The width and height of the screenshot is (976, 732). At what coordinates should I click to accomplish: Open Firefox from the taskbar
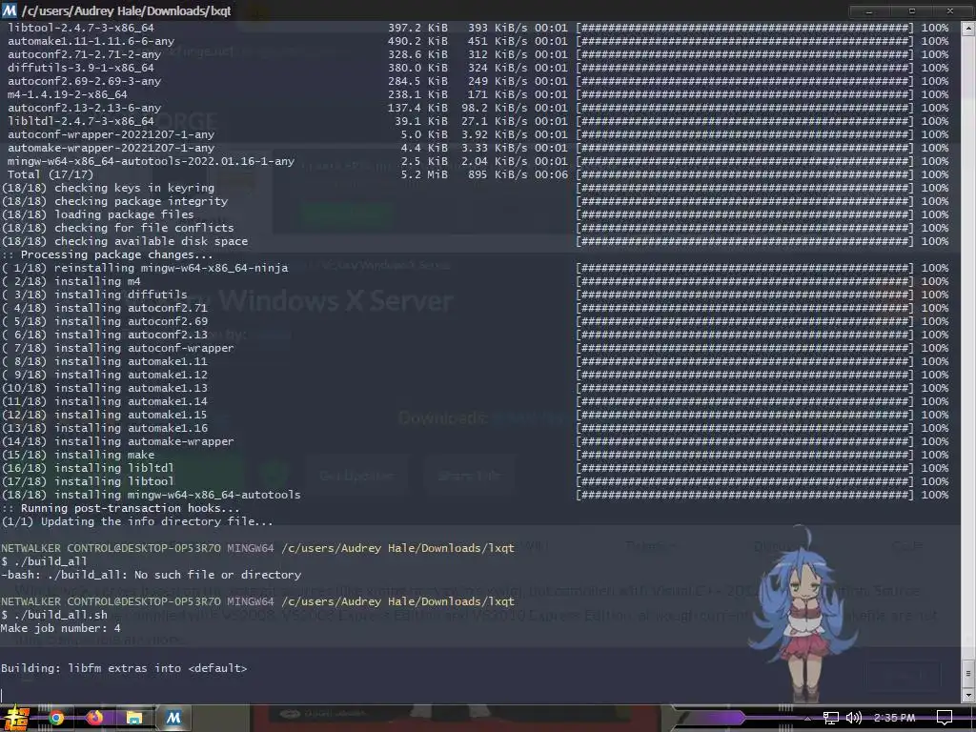[x=95, y=719]
